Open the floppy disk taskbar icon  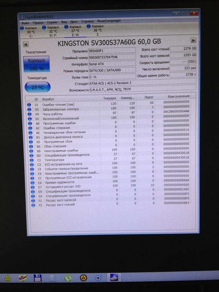38,278
